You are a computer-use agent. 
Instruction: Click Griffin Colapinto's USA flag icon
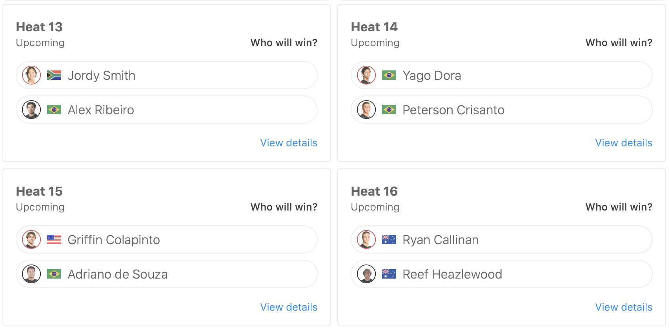54,239
